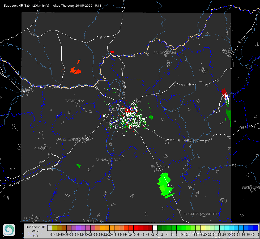Screen dimensions: 260x239
Task: Click the SZÉKESFEHÉRVÁR city label
Action: (x=76, y=139)
